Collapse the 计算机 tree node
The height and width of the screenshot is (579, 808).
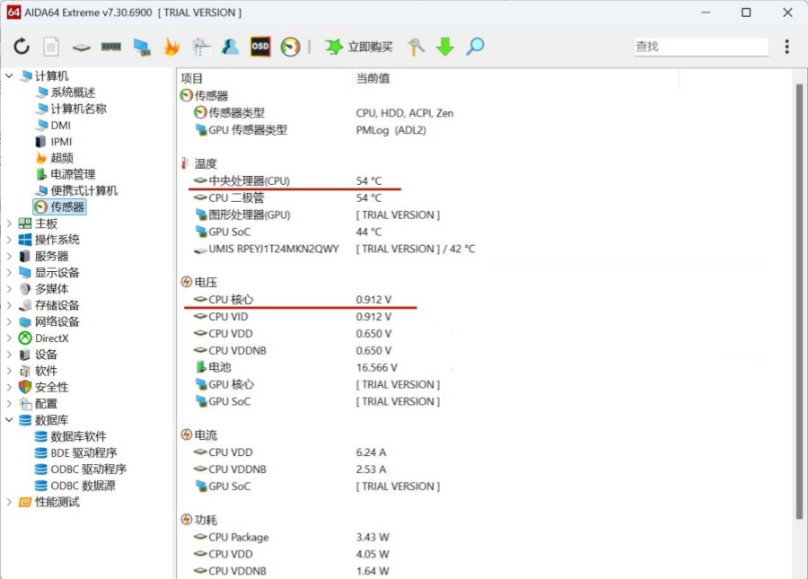click(9, 75)
